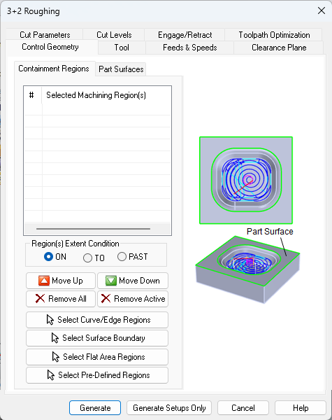
Task: Choose the PAST extent condition
Action: [x=132, y=257]
